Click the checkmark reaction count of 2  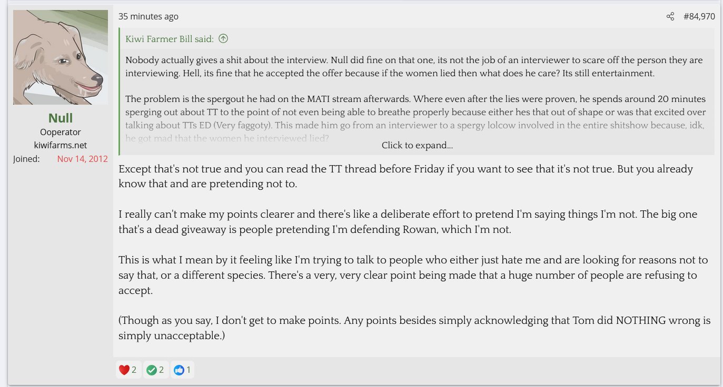click(x=161, y=370)
